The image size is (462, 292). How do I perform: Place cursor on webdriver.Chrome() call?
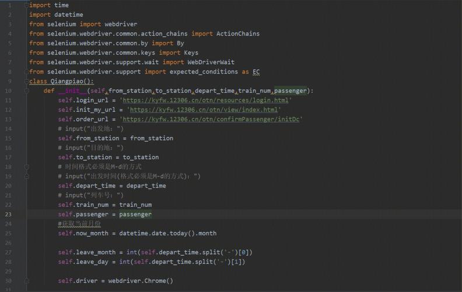141,281
